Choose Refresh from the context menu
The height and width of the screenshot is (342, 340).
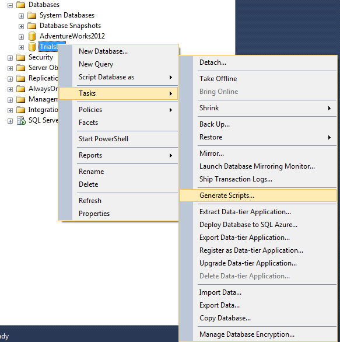(118, 201)
